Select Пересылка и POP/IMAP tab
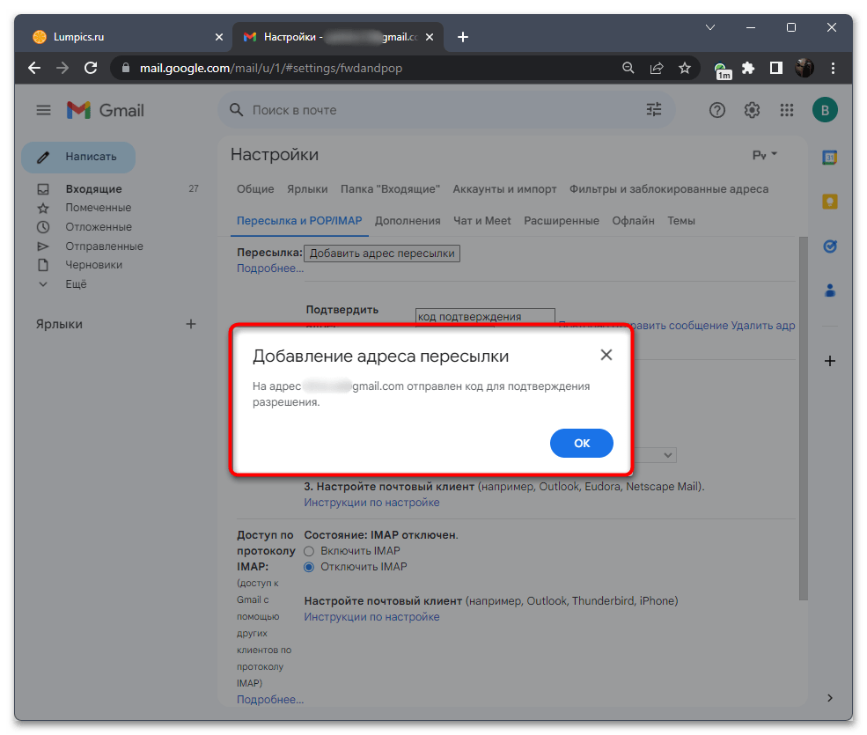Image resolution: width=867 pixels, height=735 pixels. point(299,221)
